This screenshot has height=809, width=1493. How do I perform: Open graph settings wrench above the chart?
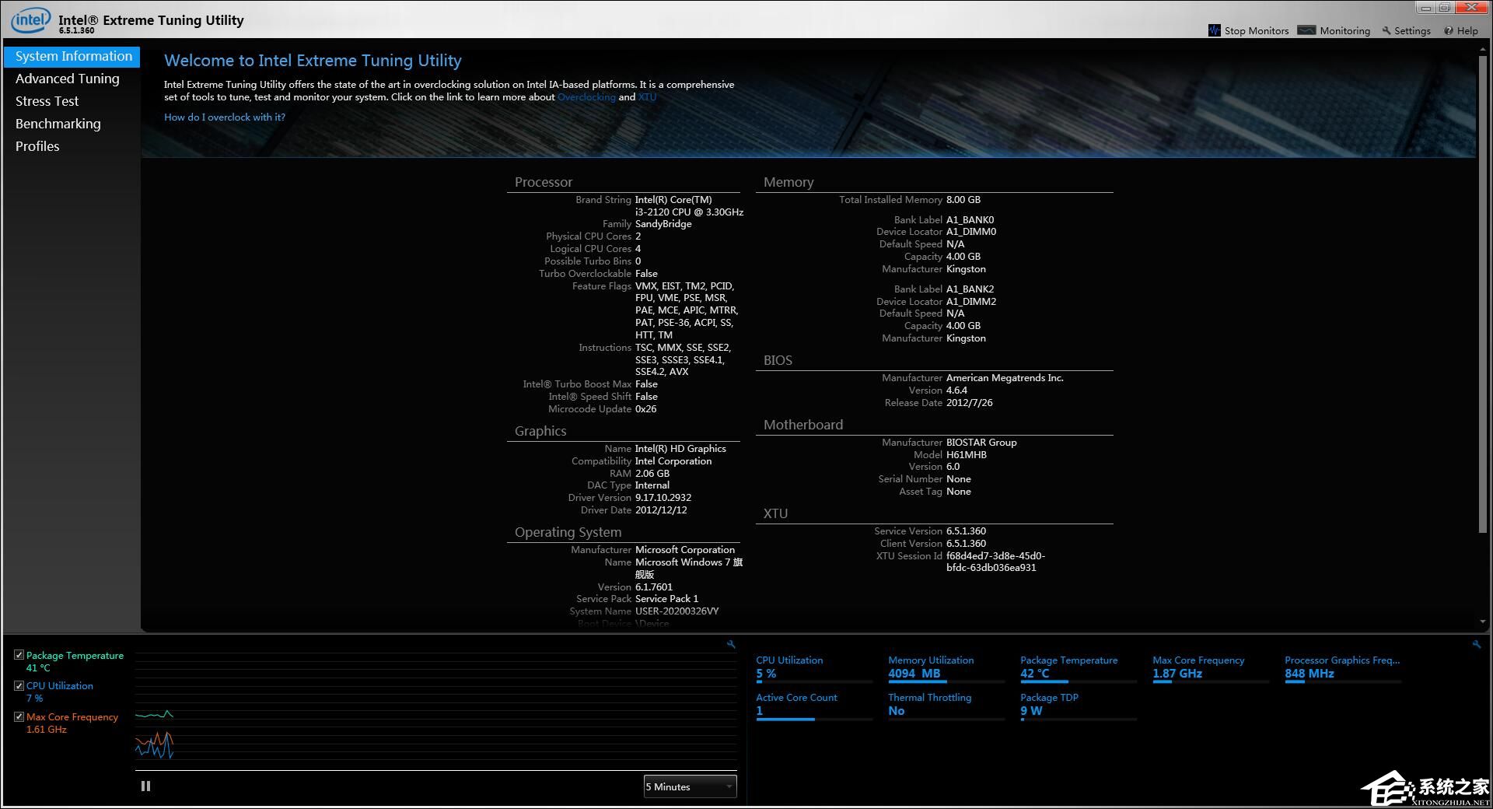click(731, 644)
